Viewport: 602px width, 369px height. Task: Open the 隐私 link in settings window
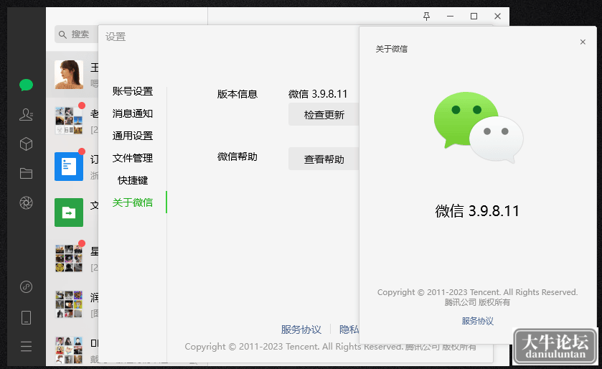coord(349,330)
